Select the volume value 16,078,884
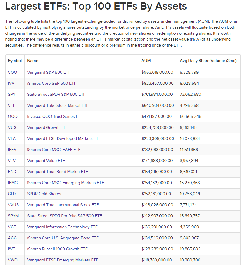 (190, 138)
